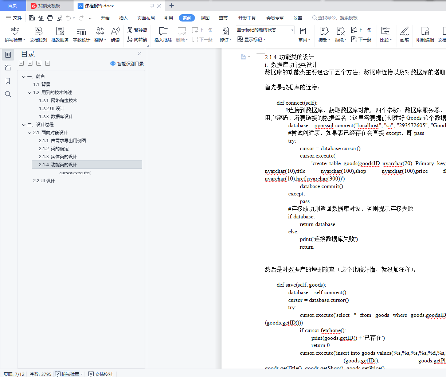Open new tab with plus button
This screenshot has width=446, height=377.
tap(172, 5)
